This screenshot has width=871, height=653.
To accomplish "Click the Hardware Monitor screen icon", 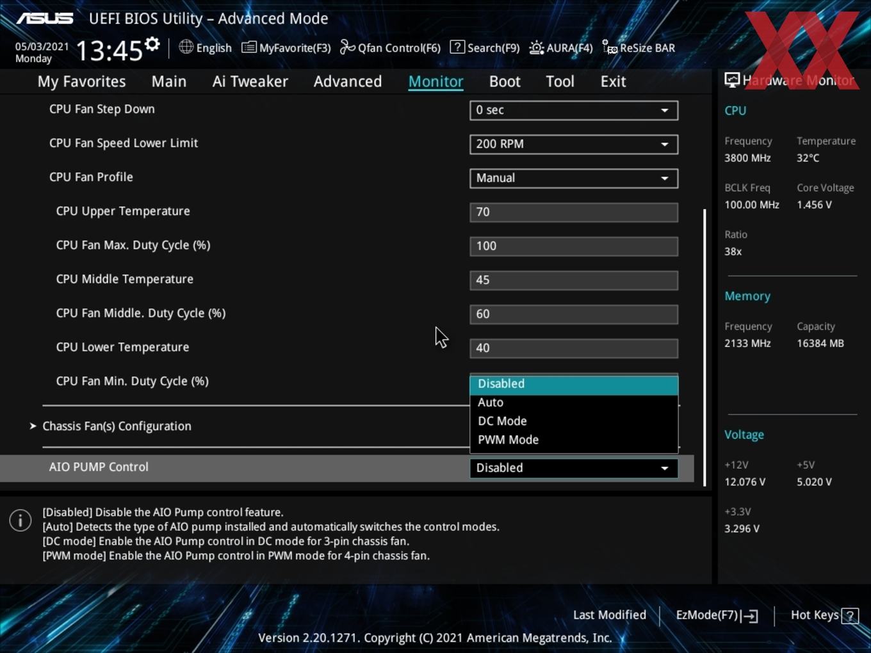I will pos(732,80).
